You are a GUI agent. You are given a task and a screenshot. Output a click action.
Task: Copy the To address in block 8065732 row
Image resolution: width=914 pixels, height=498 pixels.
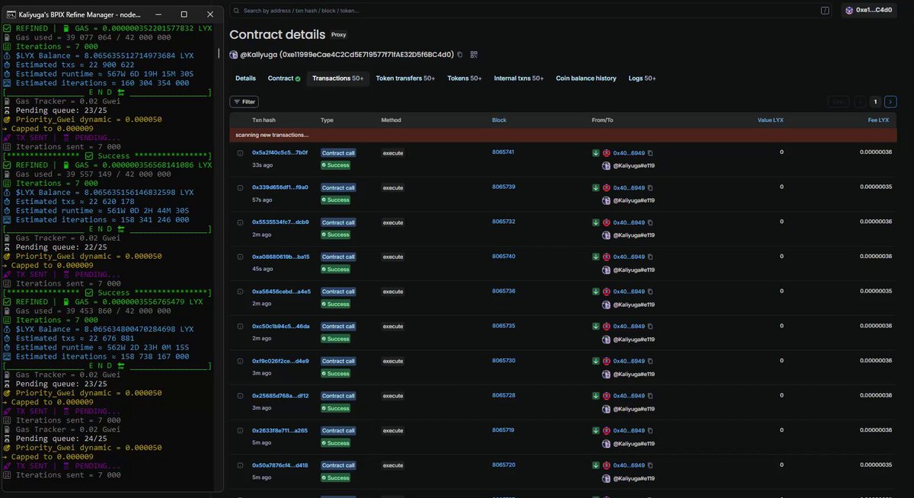(650, 222)
